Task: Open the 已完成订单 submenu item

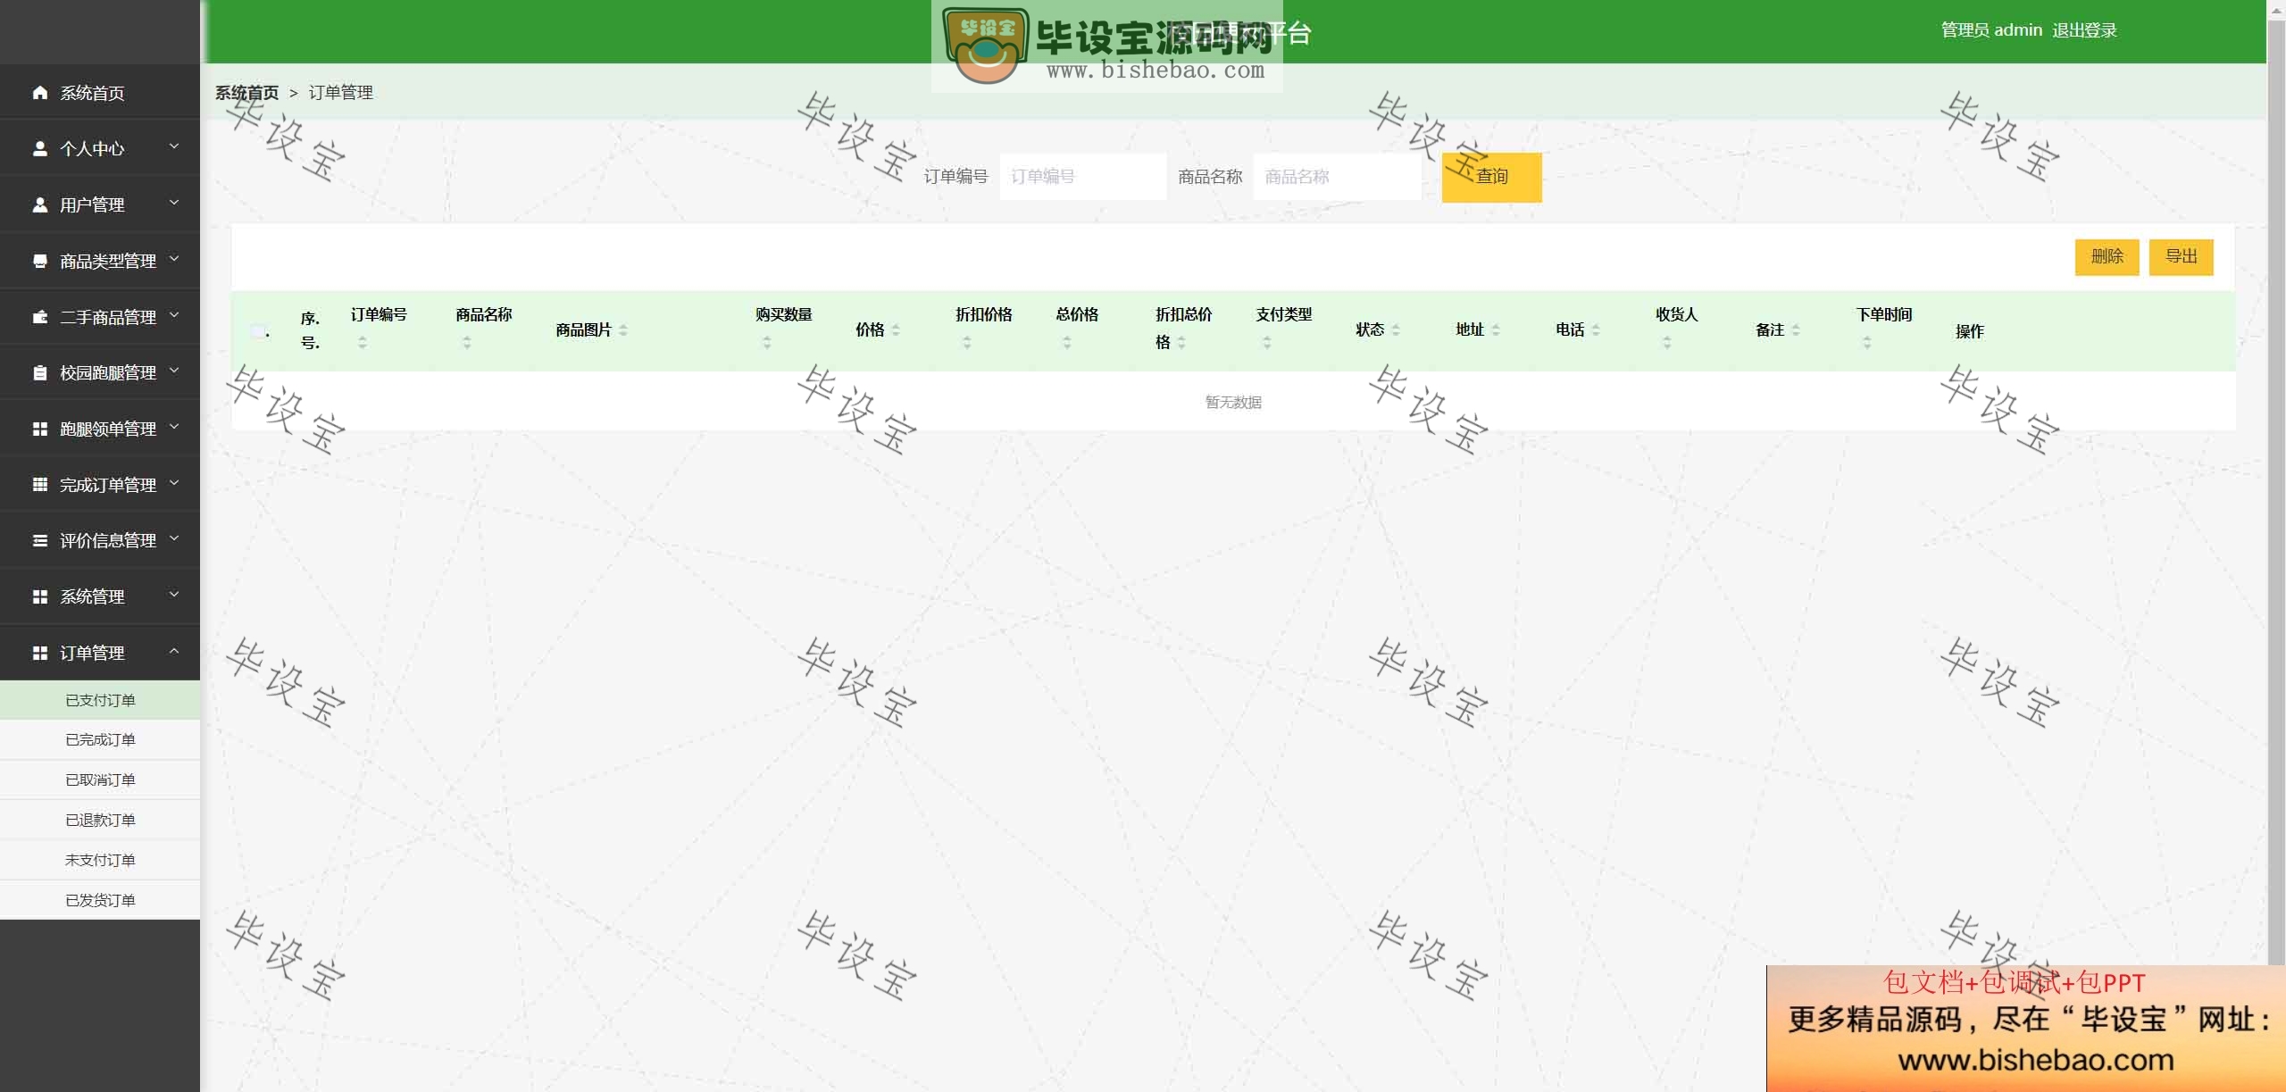Action: click(x=100, y=739)
